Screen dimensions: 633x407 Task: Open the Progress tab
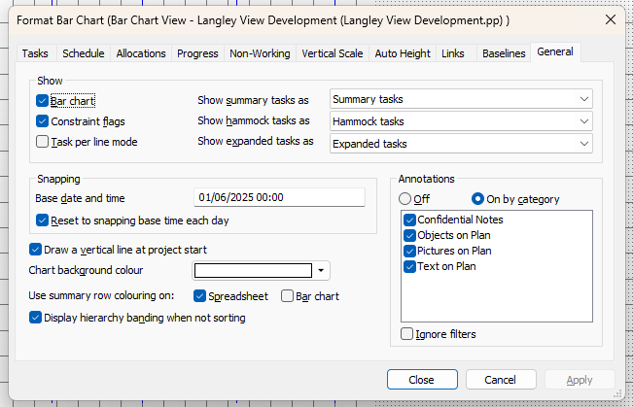197,53
